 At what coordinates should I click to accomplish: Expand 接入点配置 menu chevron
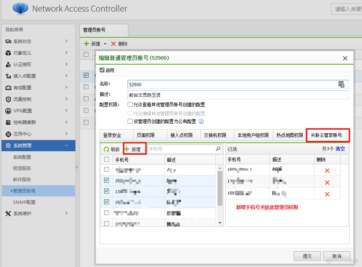click(66, 76)
